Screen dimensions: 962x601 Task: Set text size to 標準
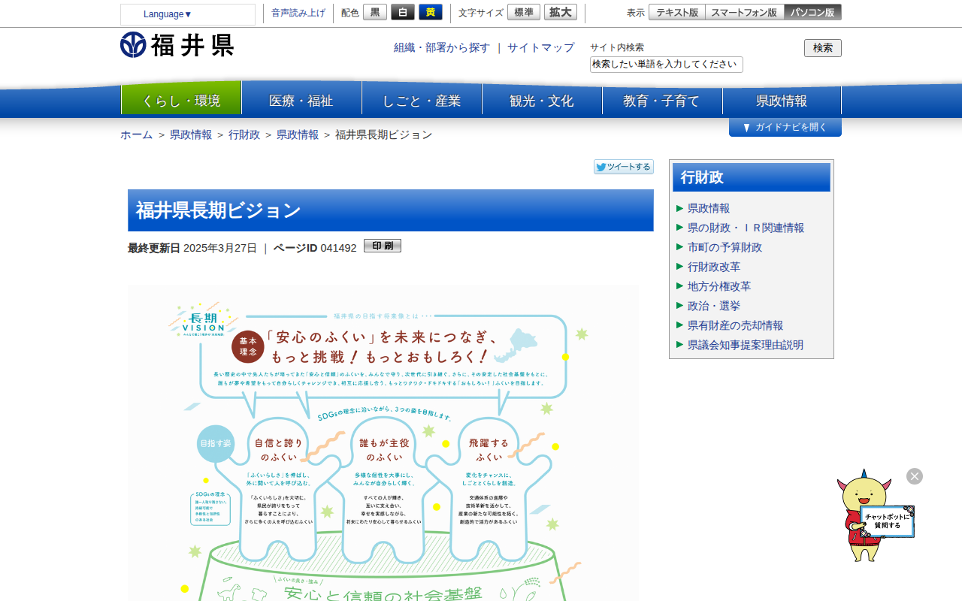pos(524,12)
